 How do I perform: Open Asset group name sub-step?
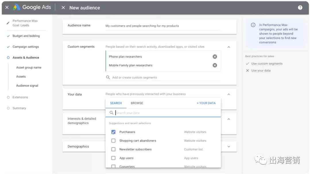[29, 67]
